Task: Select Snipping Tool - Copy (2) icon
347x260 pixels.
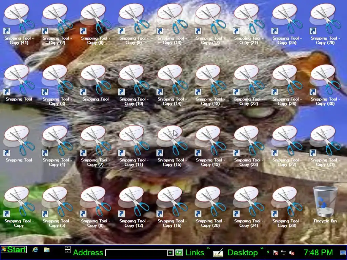Action: click(x=57, y=24)
